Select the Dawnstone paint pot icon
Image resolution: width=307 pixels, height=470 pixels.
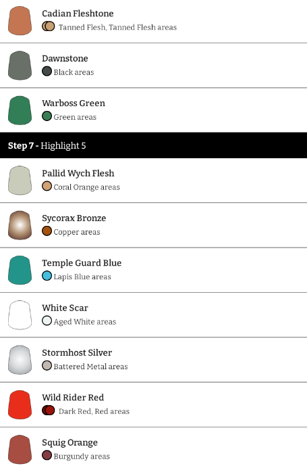[x=20, y=66]
